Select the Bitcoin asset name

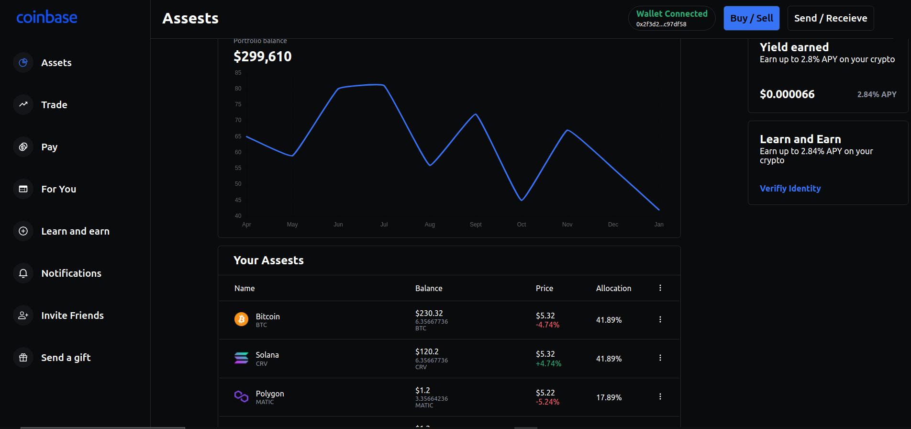(x=268, y=316)
